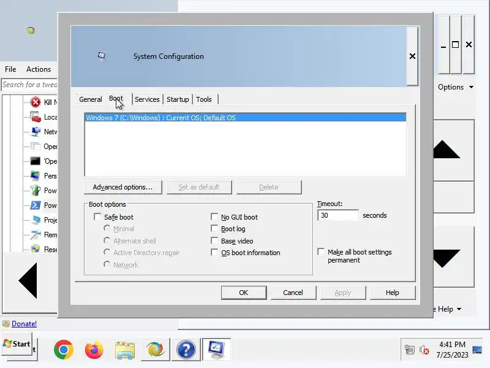
Task: Click the Set as default button
Action: click(199, 187)
